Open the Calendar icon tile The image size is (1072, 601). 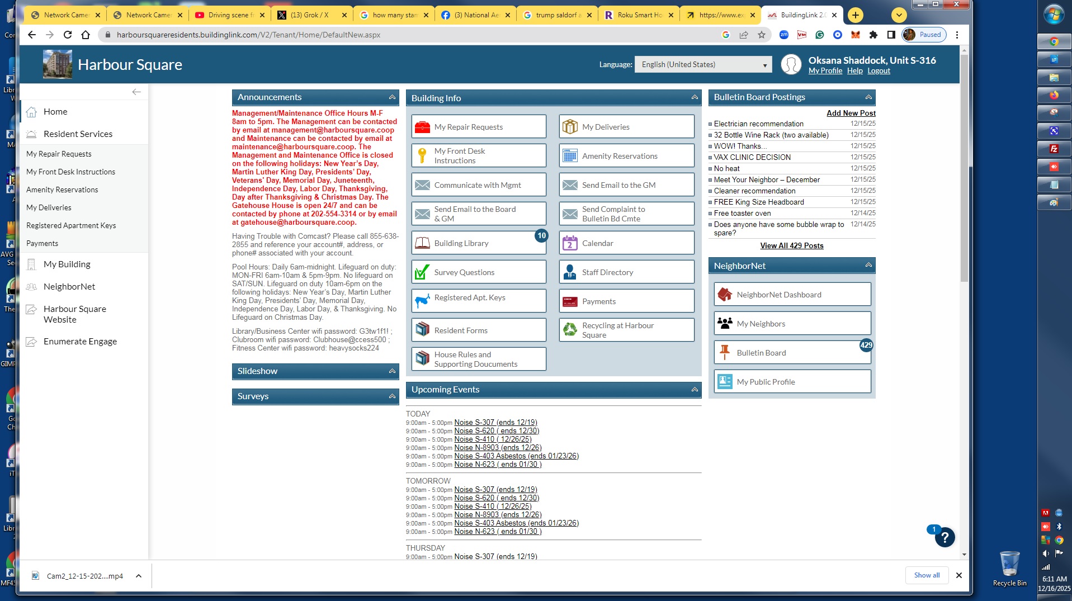click(x=570, y=243)
